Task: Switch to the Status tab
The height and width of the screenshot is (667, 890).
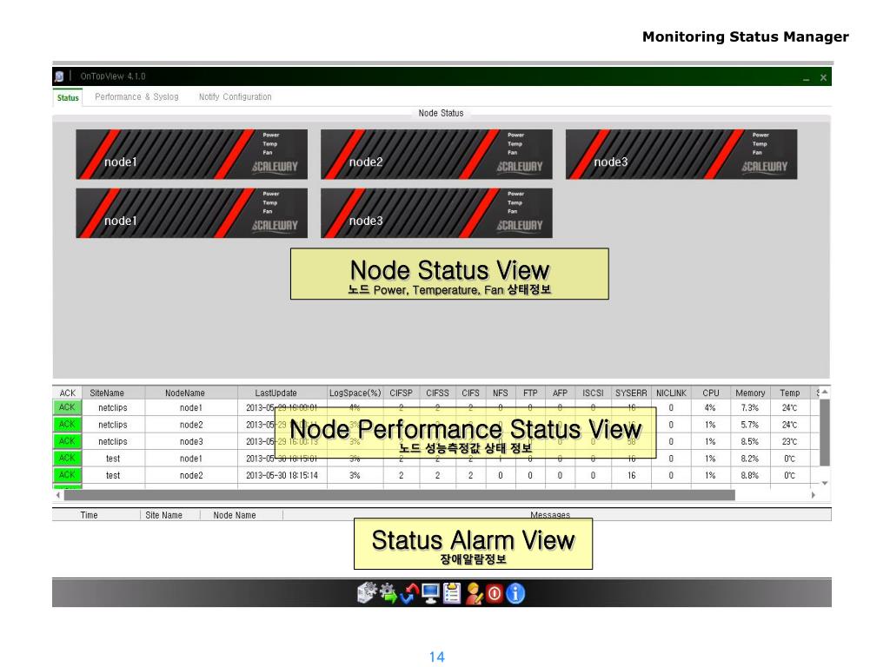Action: (68, 97)
